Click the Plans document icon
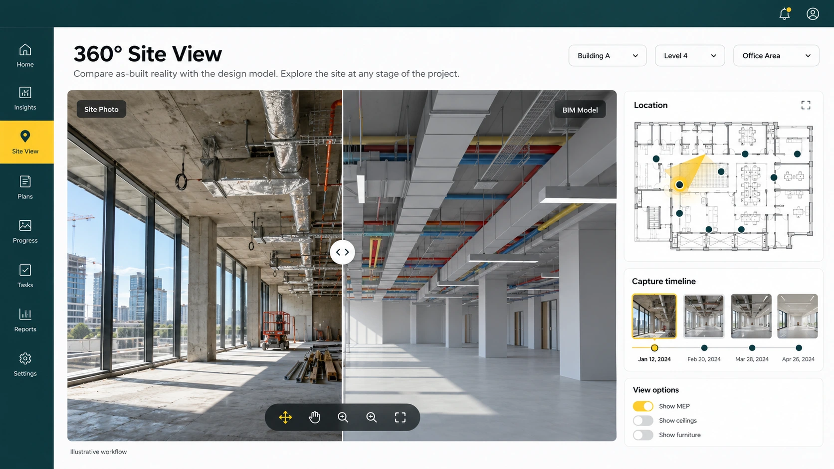The width and height of the screenshot is (834, 469). tap(25, 181)
